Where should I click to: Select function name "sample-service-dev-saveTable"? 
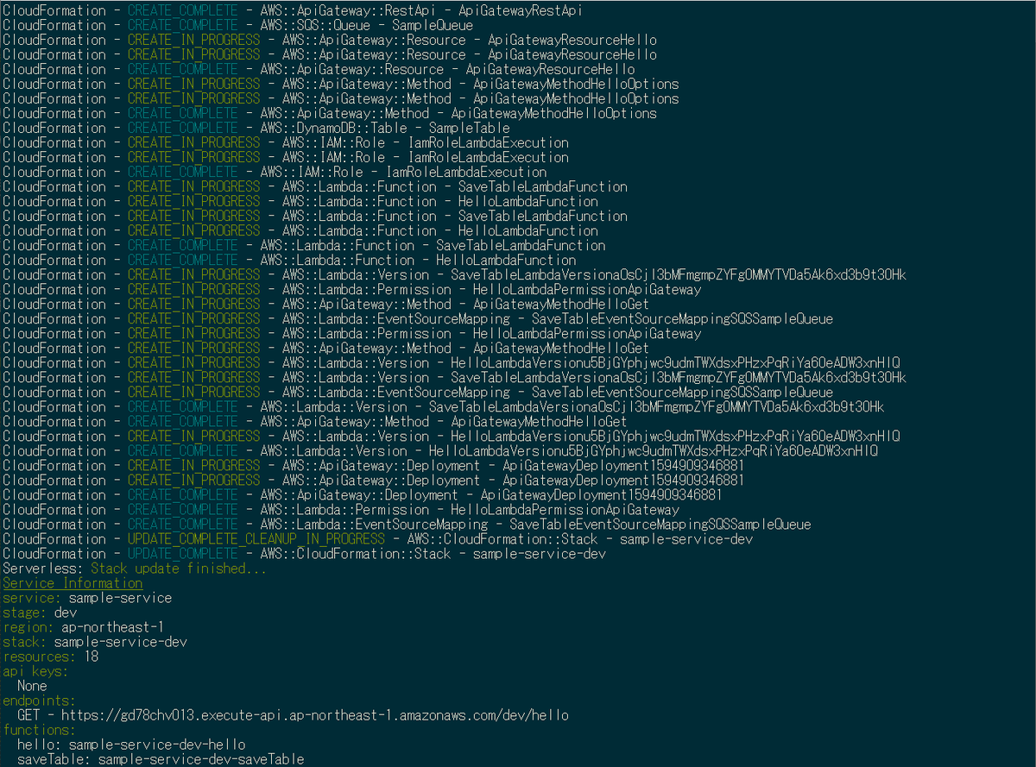pos(201,758)
